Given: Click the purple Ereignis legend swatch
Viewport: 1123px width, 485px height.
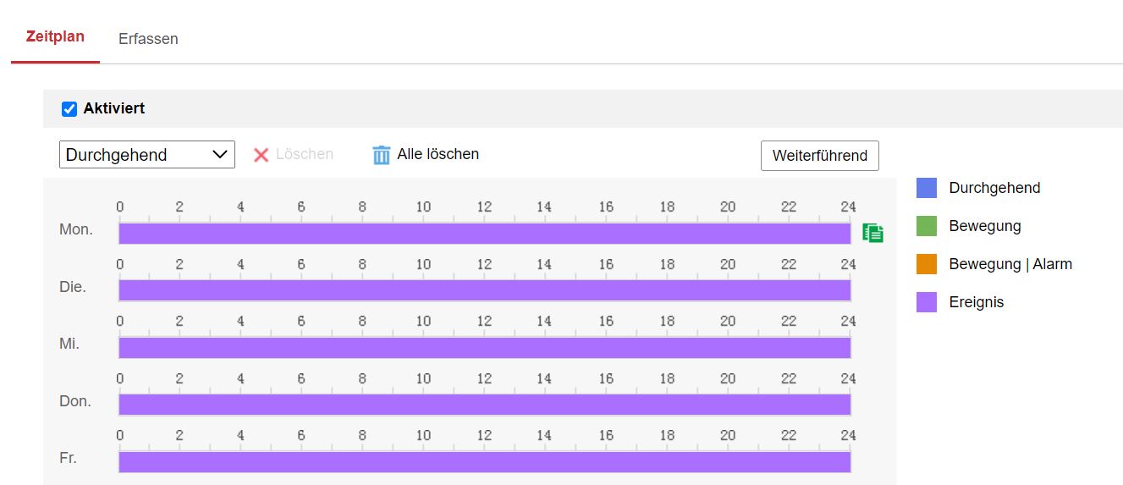Looking at the screenshot, I should pyautogui.click(x=927, y=302).
